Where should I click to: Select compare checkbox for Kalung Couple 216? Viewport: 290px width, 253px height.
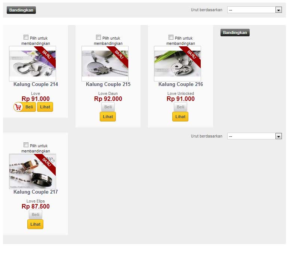[171, 37]
